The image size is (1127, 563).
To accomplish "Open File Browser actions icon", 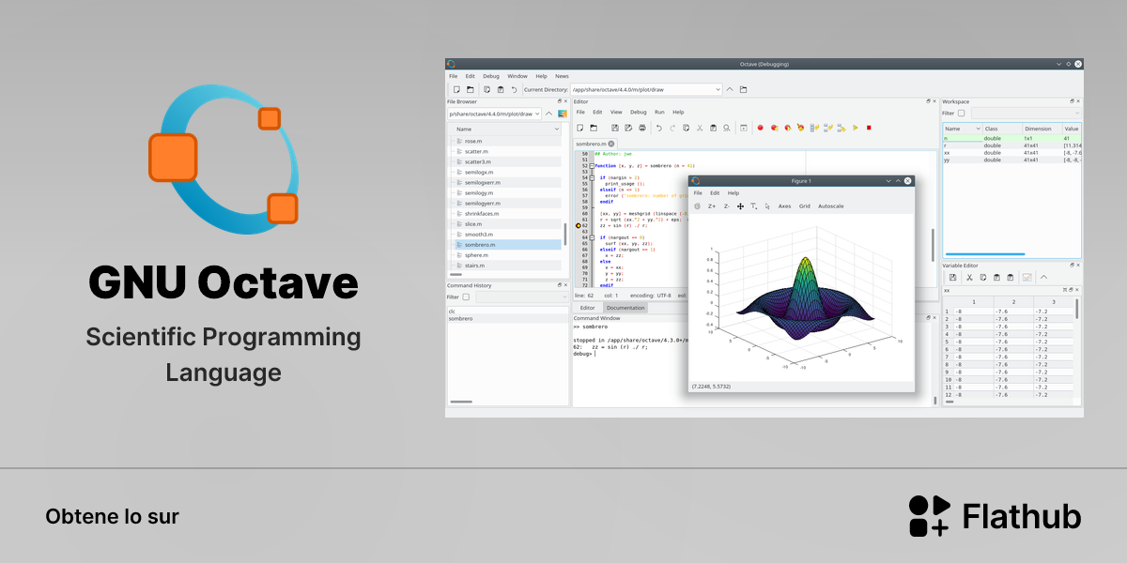I will coord(563,114).
